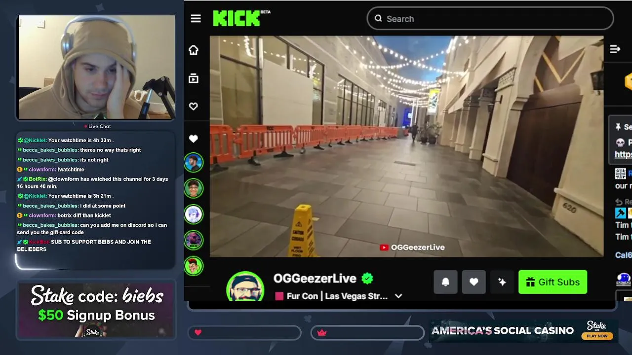The height and width of the screenshot is (355, 632).
Task: Click OGGeezerLive profile avatar
Action: (245, 286)
